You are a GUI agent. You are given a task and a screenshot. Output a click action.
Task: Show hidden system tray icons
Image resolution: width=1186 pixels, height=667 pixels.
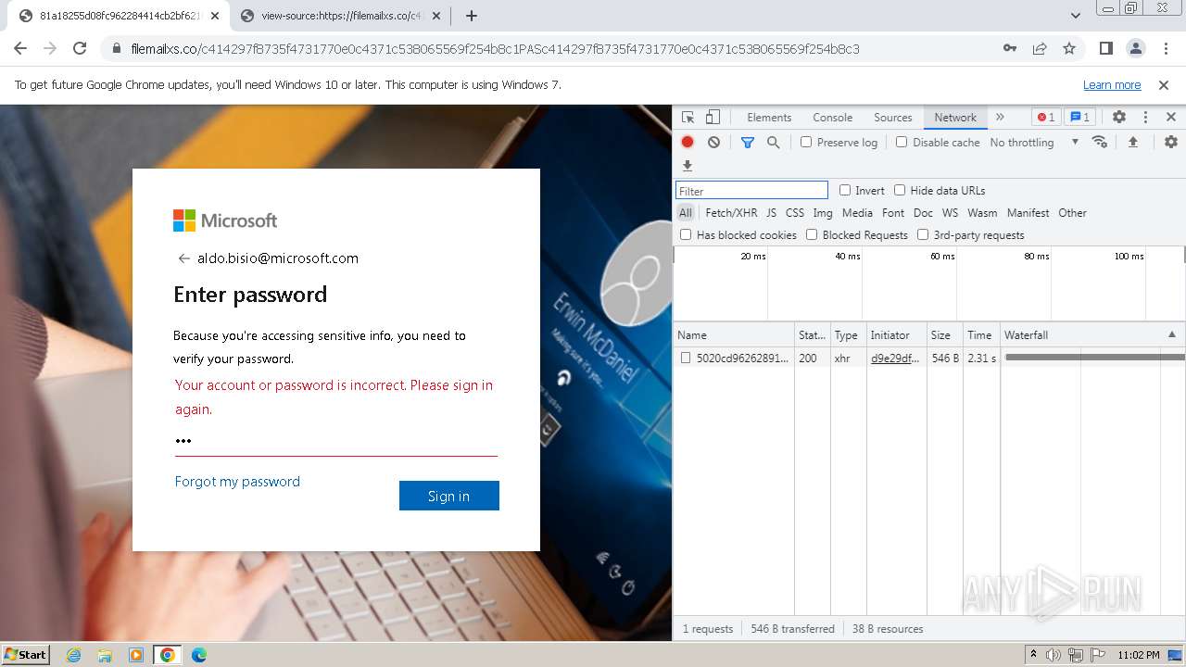coord(1034,654)
